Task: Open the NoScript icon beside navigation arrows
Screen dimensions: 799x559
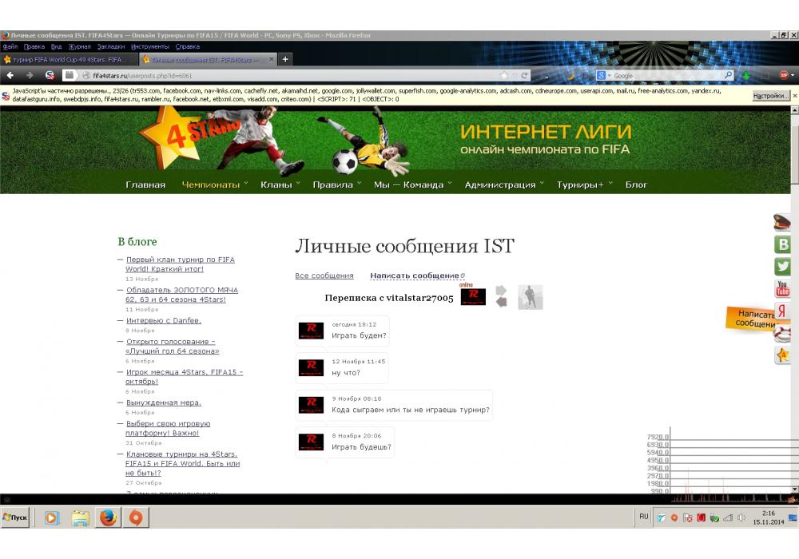Action: click(50, 75)
